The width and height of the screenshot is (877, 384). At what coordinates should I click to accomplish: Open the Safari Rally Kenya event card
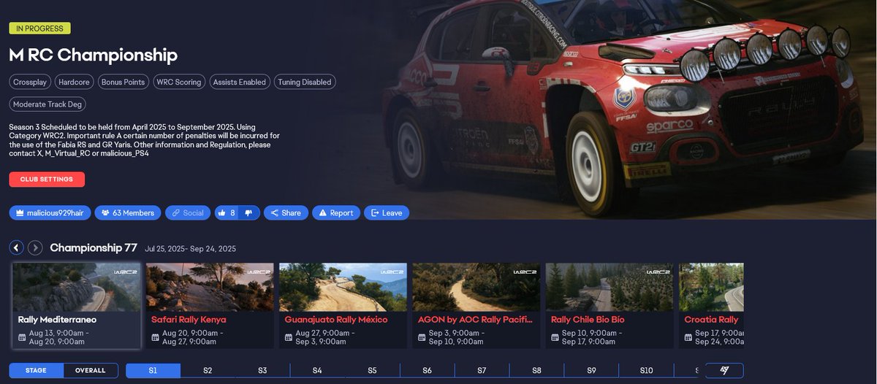pyautogui.click(x=210, y=306)
